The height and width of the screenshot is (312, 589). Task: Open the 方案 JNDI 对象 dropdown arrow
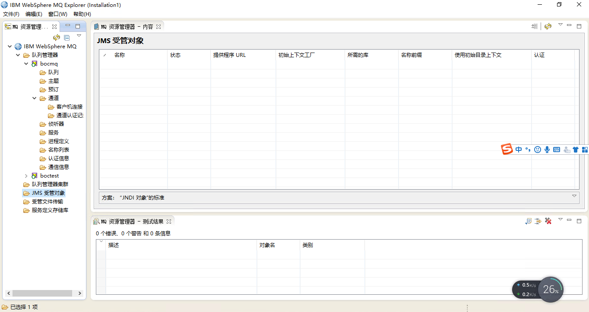(574, 196)
